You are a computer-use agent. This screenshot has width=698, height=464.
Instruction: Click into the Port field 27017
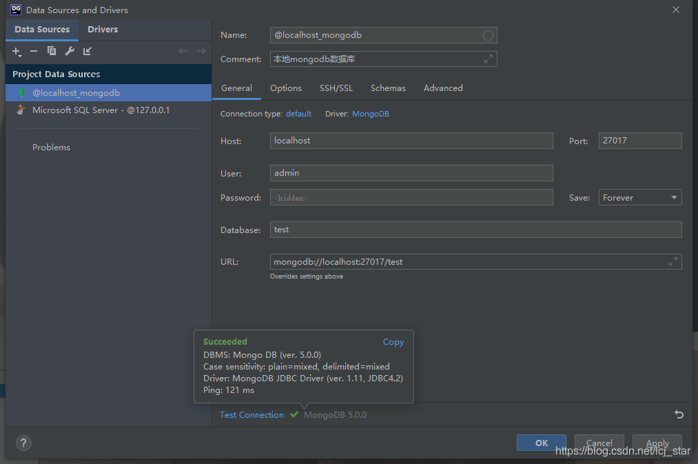640,141
